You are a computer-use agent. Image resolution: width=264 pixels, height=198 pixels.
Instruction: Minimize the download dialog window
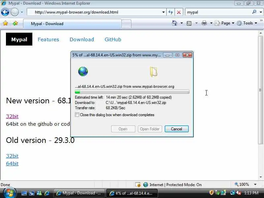click(x=168, y=55)
